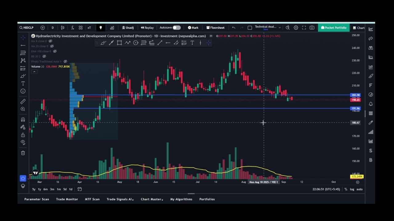Toggle MA 20 close indicator visibility
The image size is (394, 221).
[52, 46]
